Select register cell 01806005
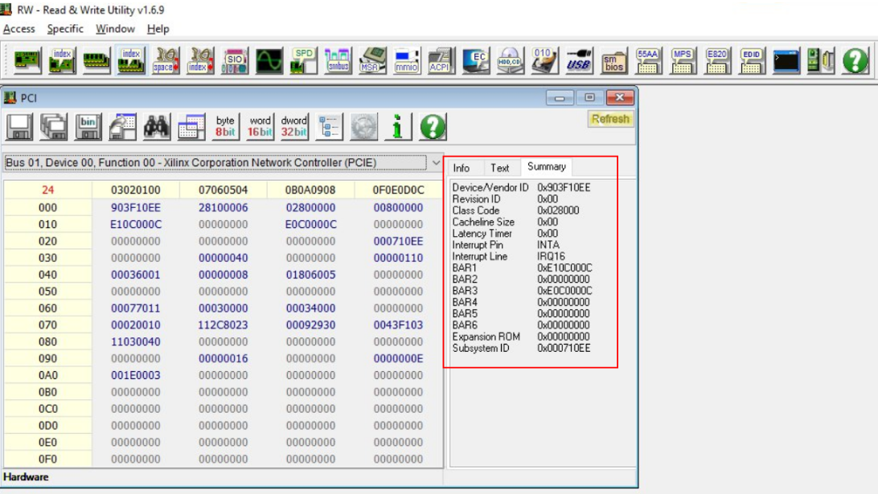The image size is (878, 494). (311, 275)
